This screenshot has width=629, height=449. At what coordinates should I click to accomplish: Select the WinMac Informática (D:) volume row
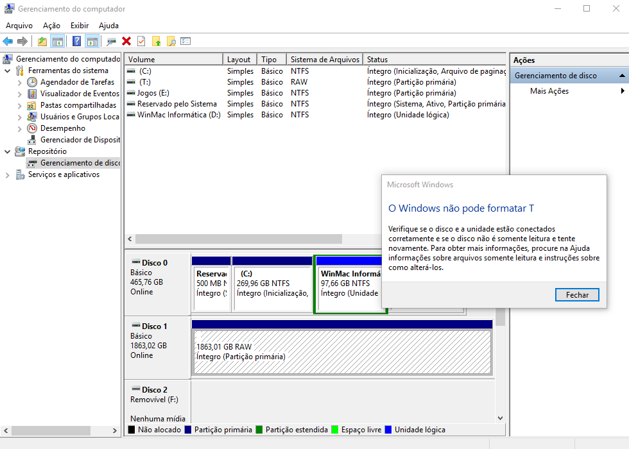(x=315, y=115)
